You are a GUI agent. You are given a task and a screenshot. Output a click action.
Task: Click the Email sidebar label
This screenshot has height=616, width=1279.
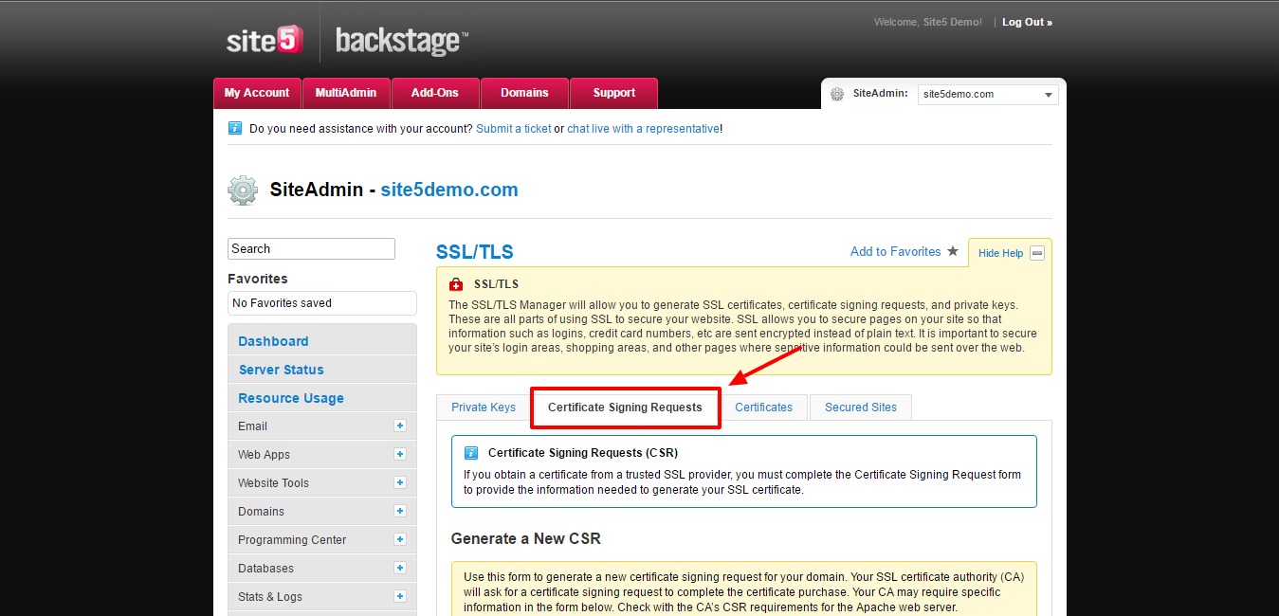tap(253, 426)
